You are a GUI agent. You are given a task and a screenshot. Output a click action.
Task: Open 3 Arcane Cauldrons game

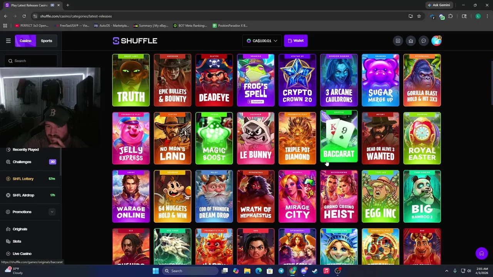pyautogui.click(x=339, y=80)
